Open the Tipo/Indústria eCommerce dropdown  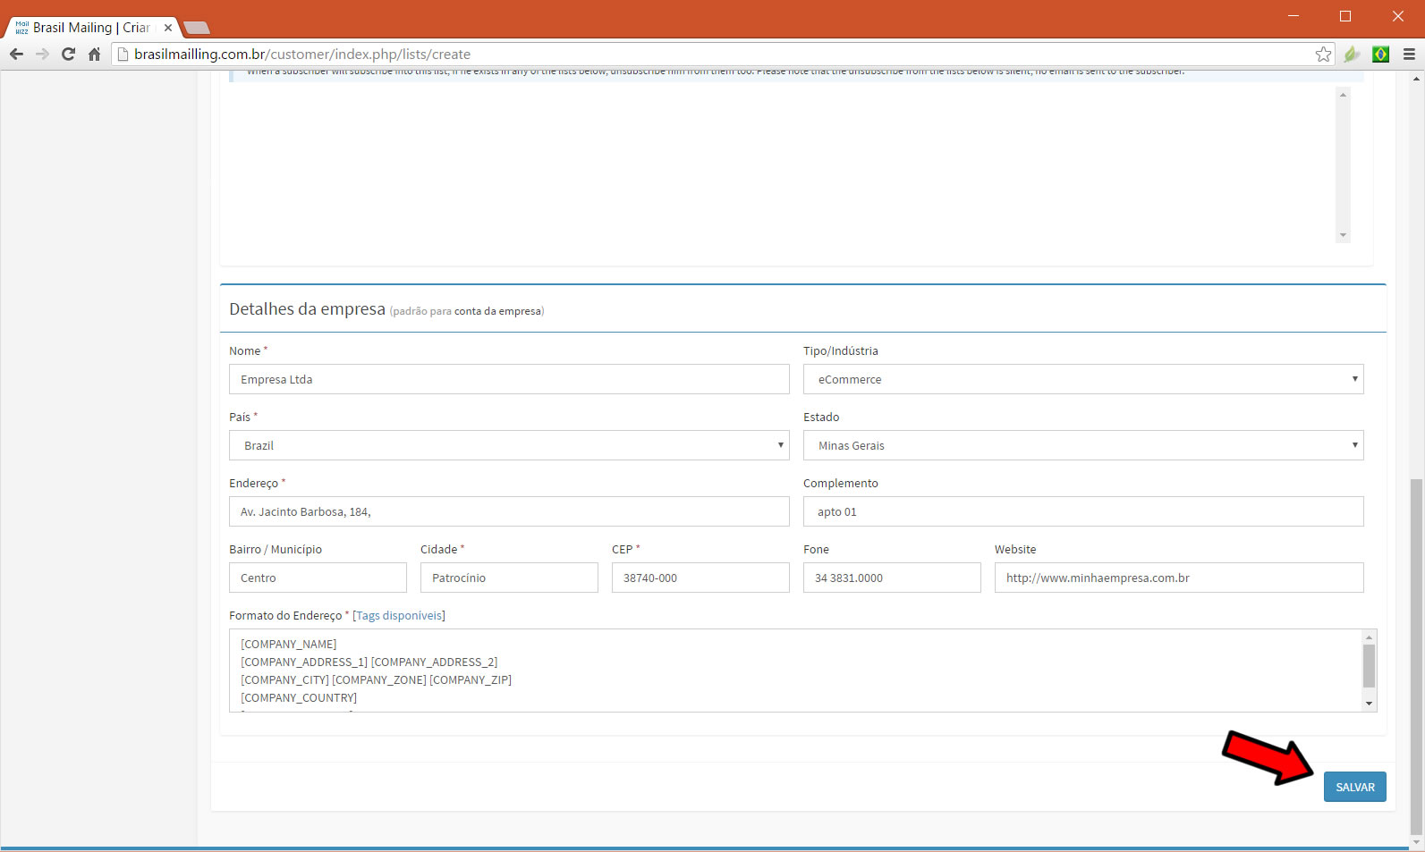click(x=1083, y=379)
